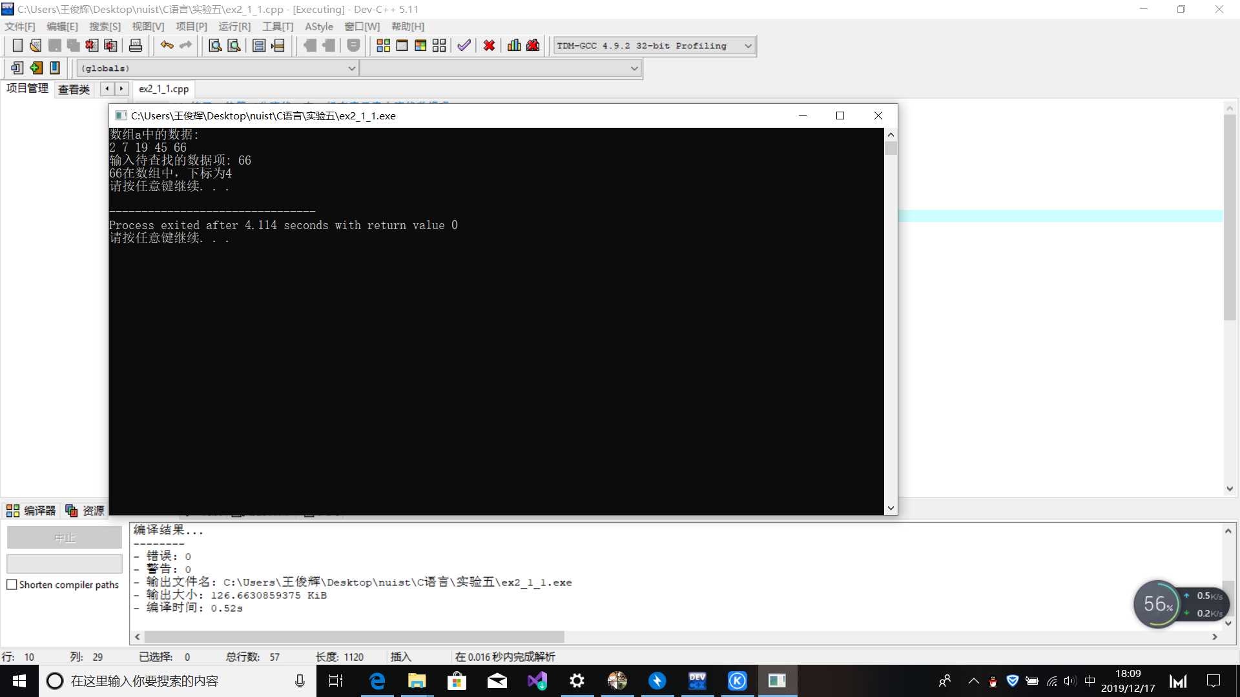Click the ex2_1_1.cpp editor tab
Viewport: 1240px width, 697px height.
163,88
